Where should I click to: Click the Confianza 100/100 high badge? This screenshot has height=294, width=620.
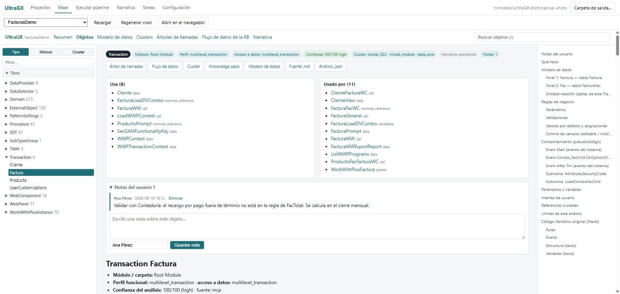pos(326,54)
